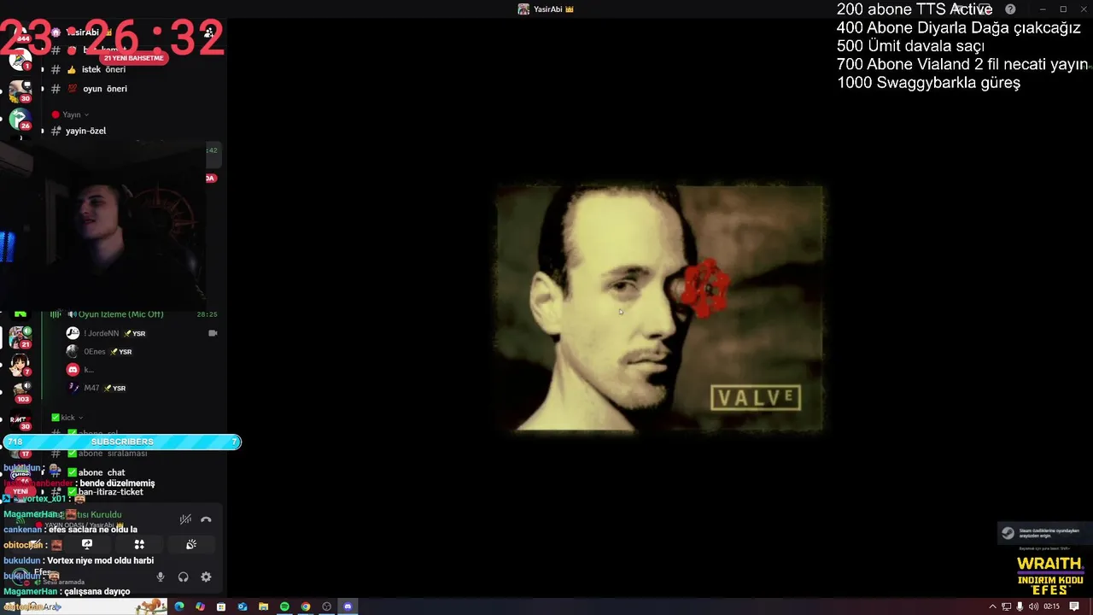The height and width of the screenshot is (615, 1093).
Task: Select the server with badge 30 near the top
Action: coord(20,91)
